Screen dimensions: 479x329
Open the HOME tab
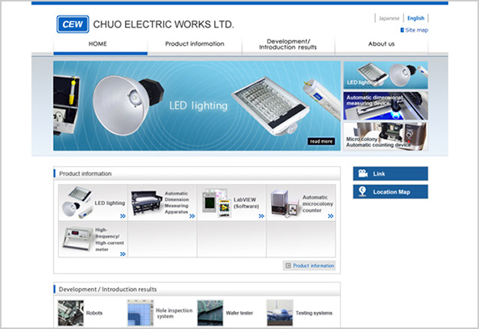click(98, 44)
